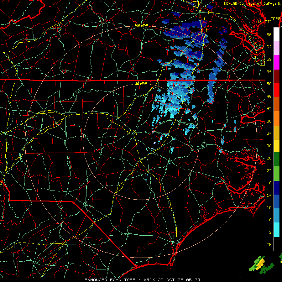Select the 50 NMI range ring label

coord(141,84)
